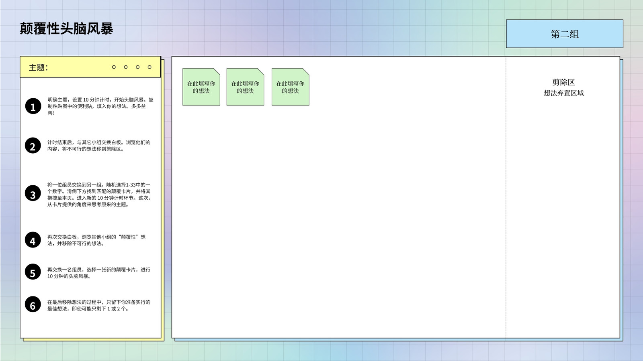Select the title 颠覆性头脑风暴
The width and height of the screenshot is (643, 361).
pos(66,29)
